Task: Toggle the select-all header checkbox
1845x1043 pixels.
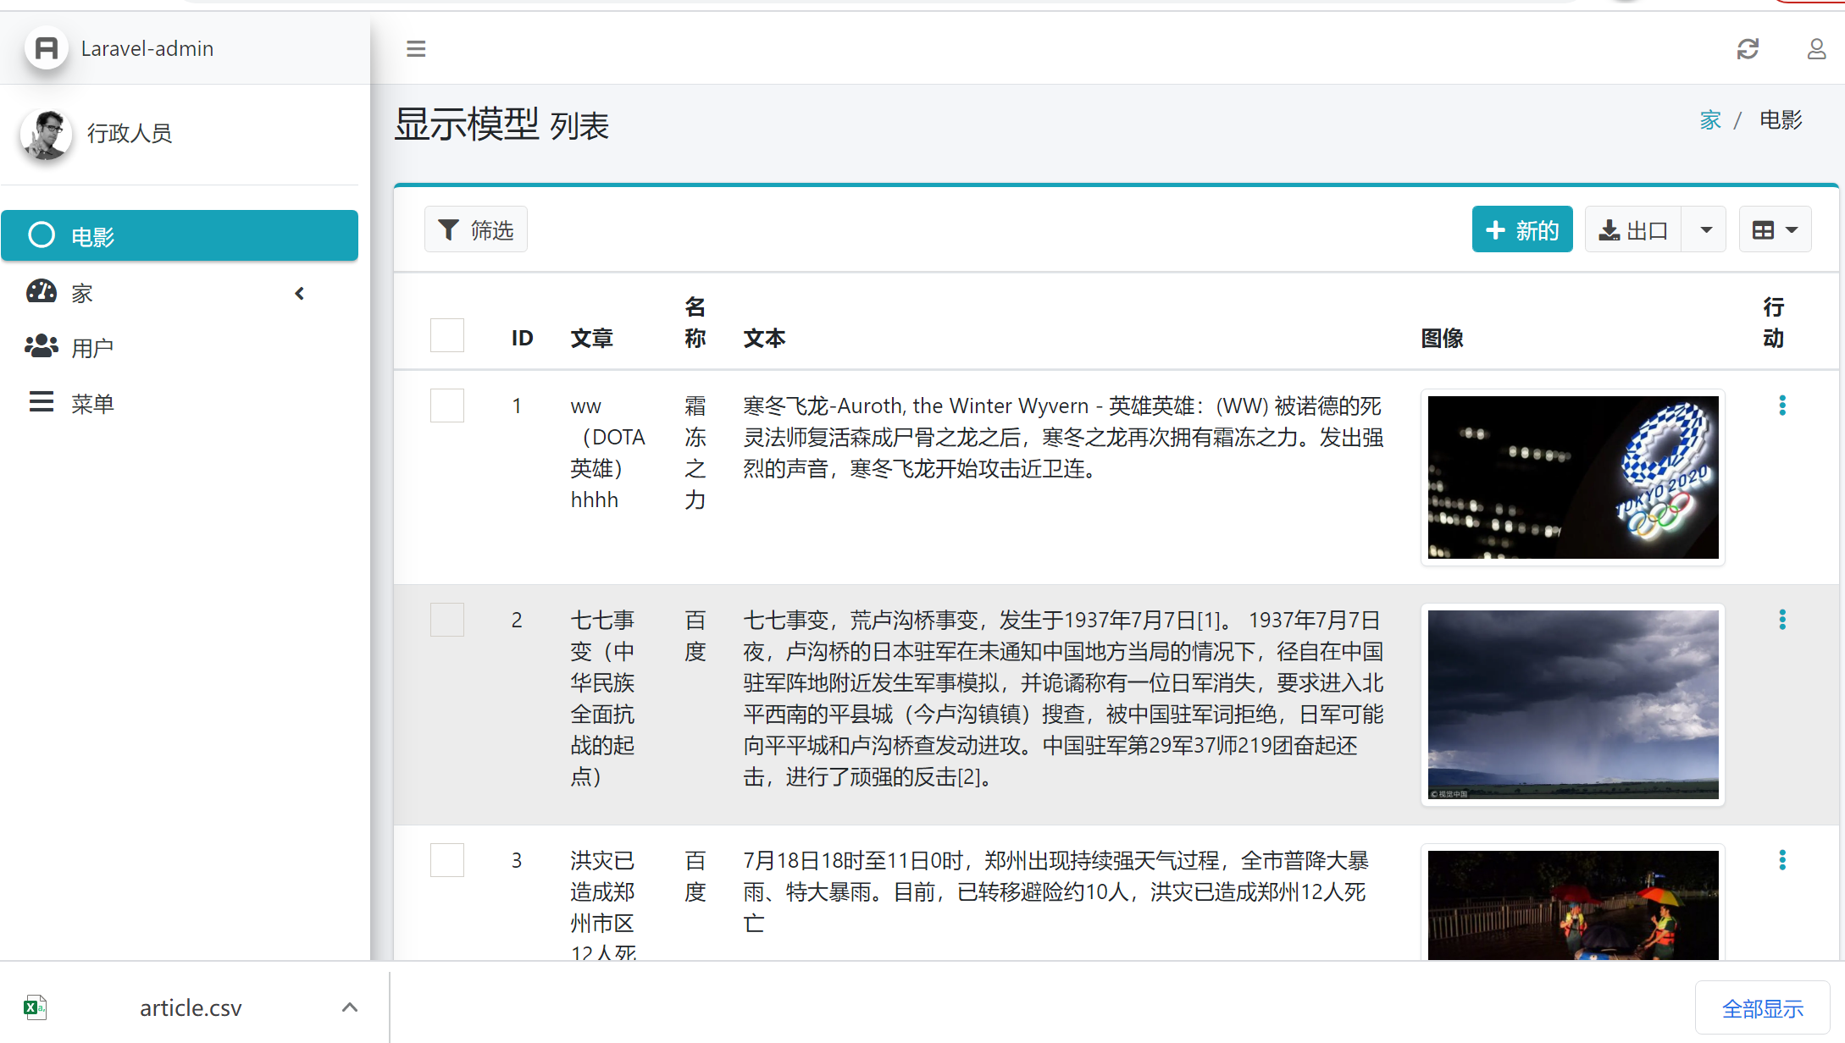Action: [x=446, y=335]
